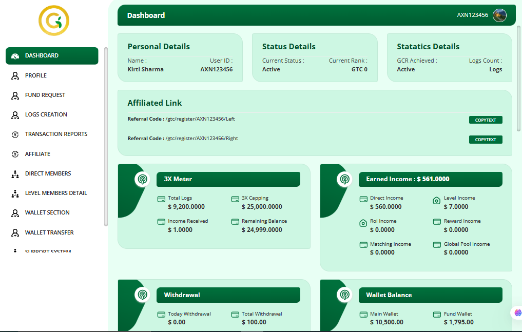Open the Affiliate menu entry
Image resolution: width=522 pixels, height=332 pixels.
click(x=37, y=154)
